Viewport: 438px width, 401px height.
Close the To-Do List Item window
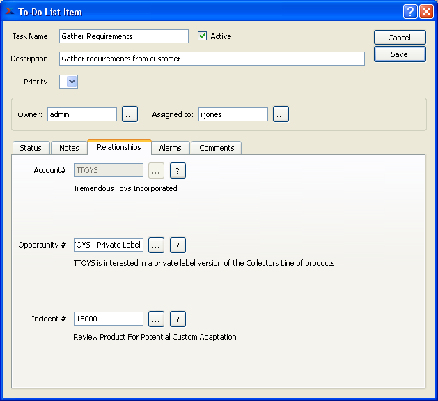(426, 12)
